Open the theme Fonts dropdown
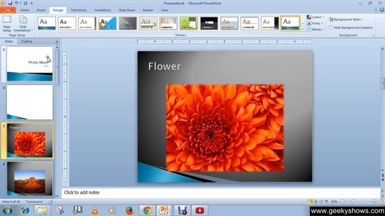 [x=315, y=23]
